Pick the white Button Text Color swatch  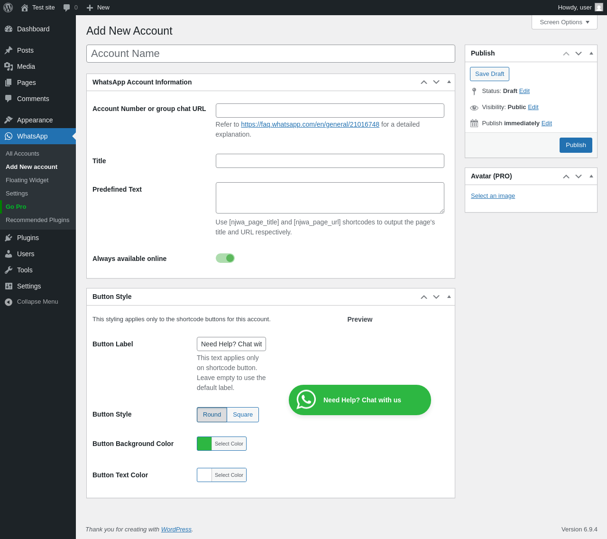[x=204, y=475]
